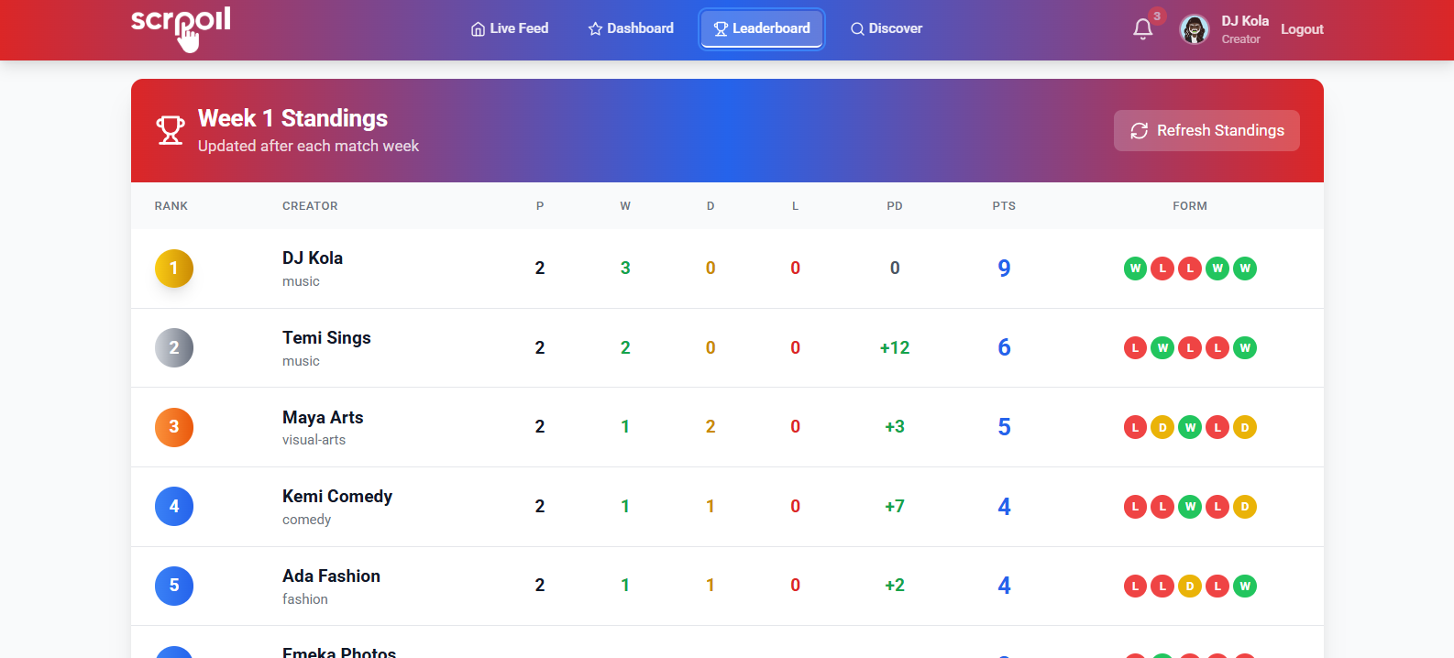The height and width of the screenshot is (658, 1454).
Task: Click the D form badge for Kemi Comedy
Action: 1245,507
